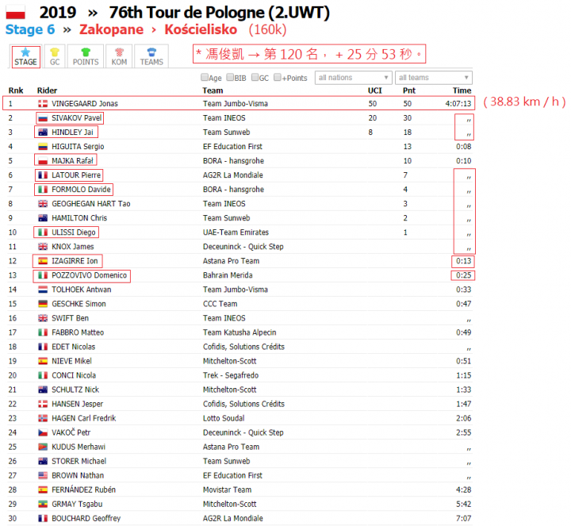The height and width of the screenshot is (526, 571).
Task: Open the all teams dropdown
Action: point(433,78)
